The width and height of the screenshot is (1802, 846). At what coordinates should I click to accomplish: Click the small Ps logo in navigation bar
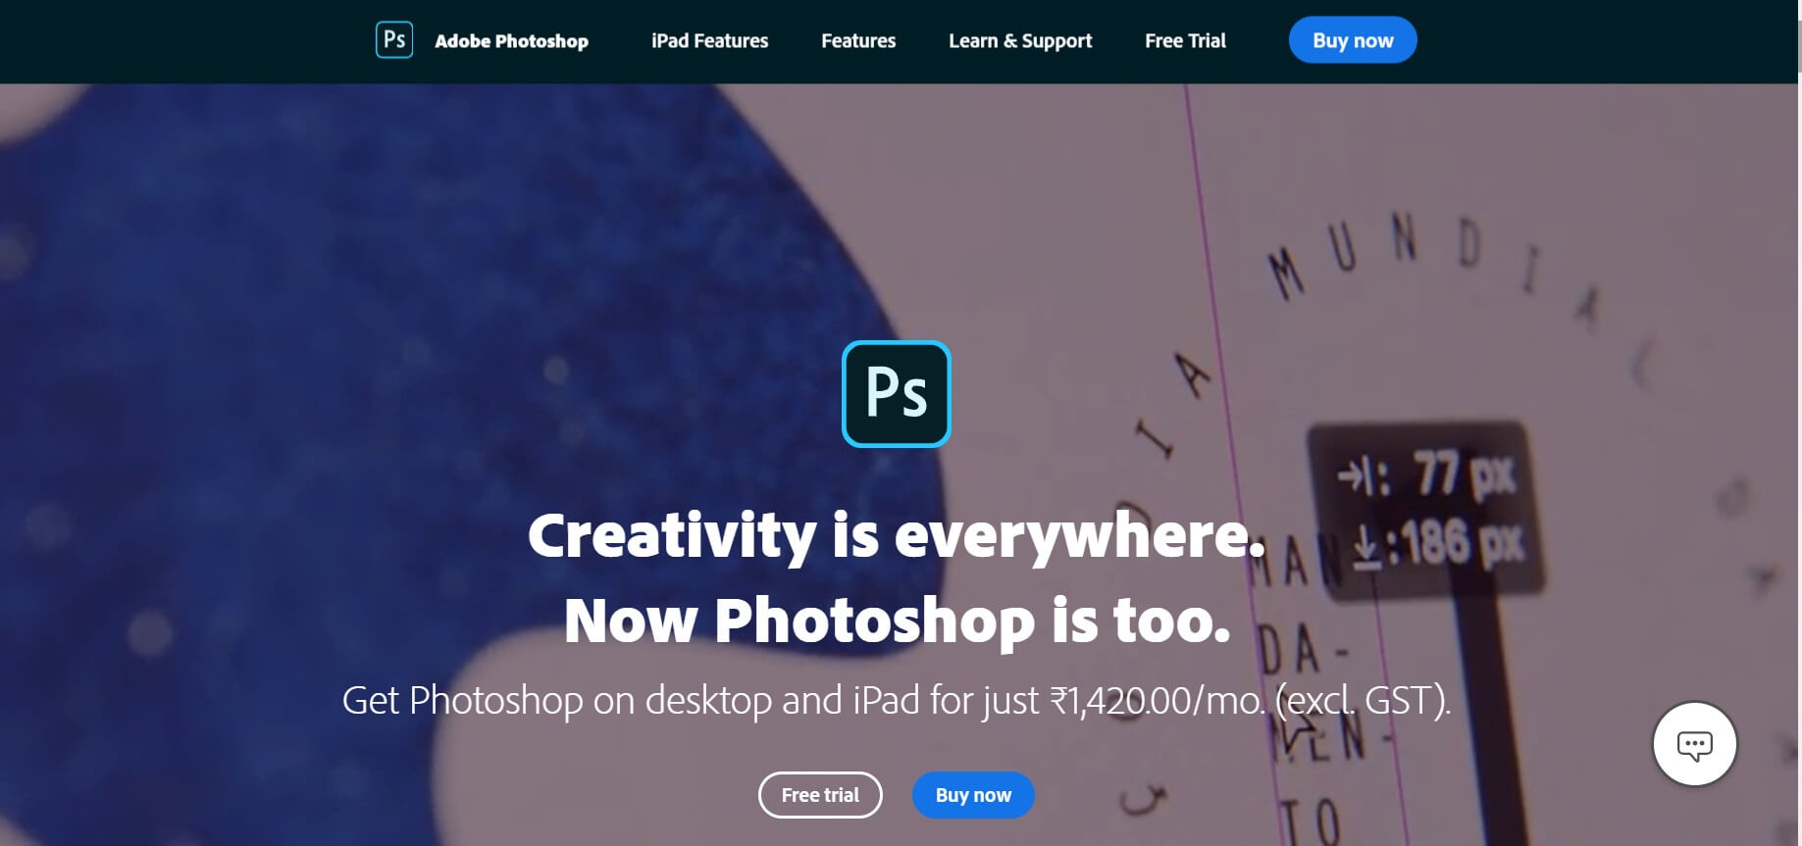394,40
